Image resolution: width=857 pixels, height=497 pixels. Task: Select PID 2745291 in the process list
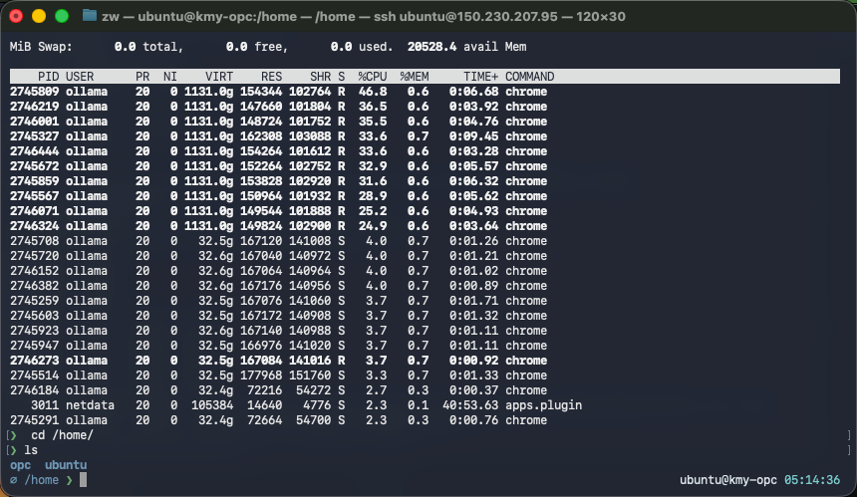(34, 420)
